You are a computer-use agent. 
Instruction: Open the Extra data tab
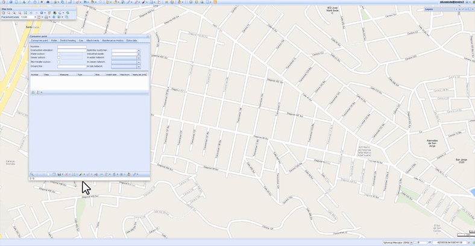[131, 40]
